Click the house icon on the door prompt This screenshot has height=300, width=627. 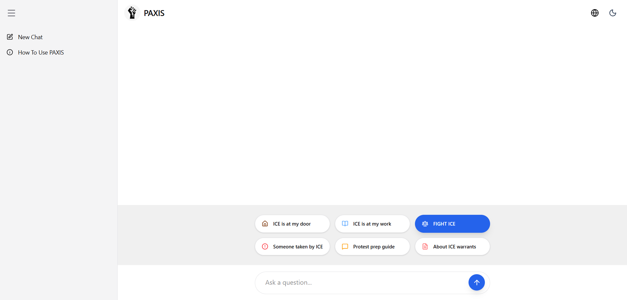(x=265, y=224)
